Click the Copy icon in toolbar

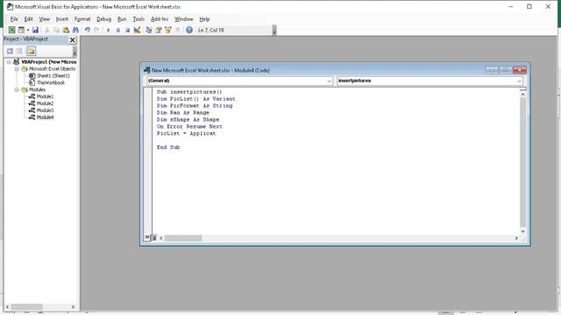(56, 30)
